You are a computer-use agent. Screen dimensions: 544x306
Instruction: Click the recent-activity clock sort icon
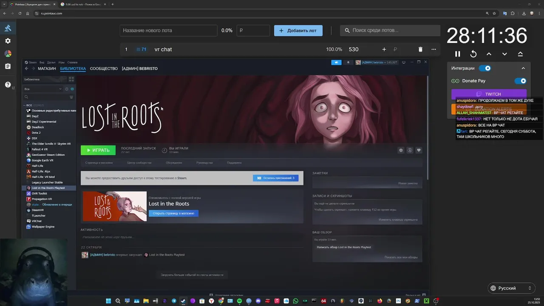[x=67, y=89]
